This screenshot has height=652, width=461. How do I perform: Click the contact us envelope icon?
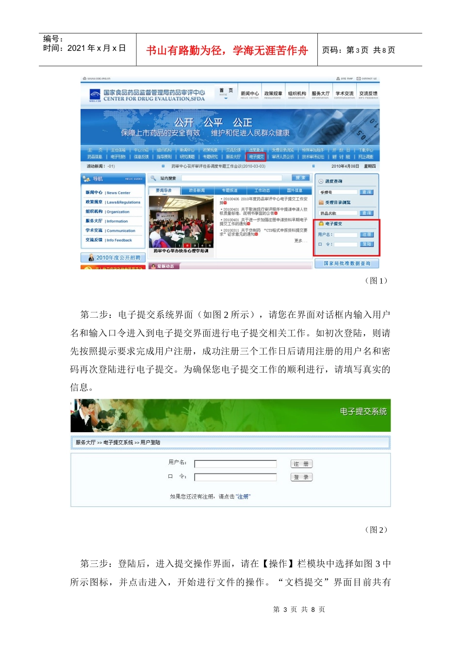pos(359,78)
